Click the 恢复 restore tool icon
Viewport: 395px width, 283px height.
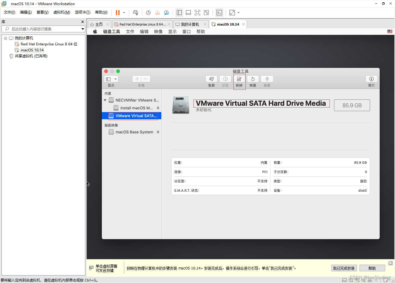point(253,79)
